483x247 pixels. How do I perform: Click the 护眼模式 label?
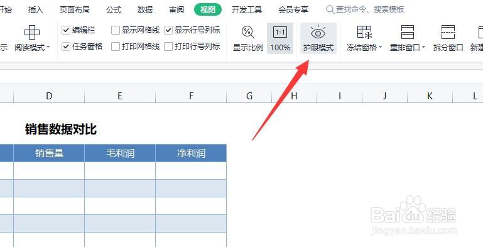[x=318, y=48]
